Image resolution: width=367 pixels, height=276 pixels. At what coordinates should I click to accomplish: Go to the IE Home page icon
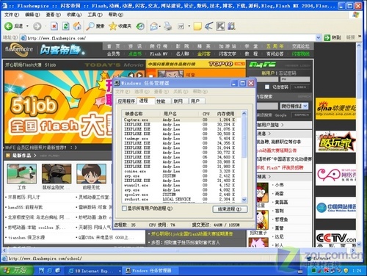coord(77,26)
